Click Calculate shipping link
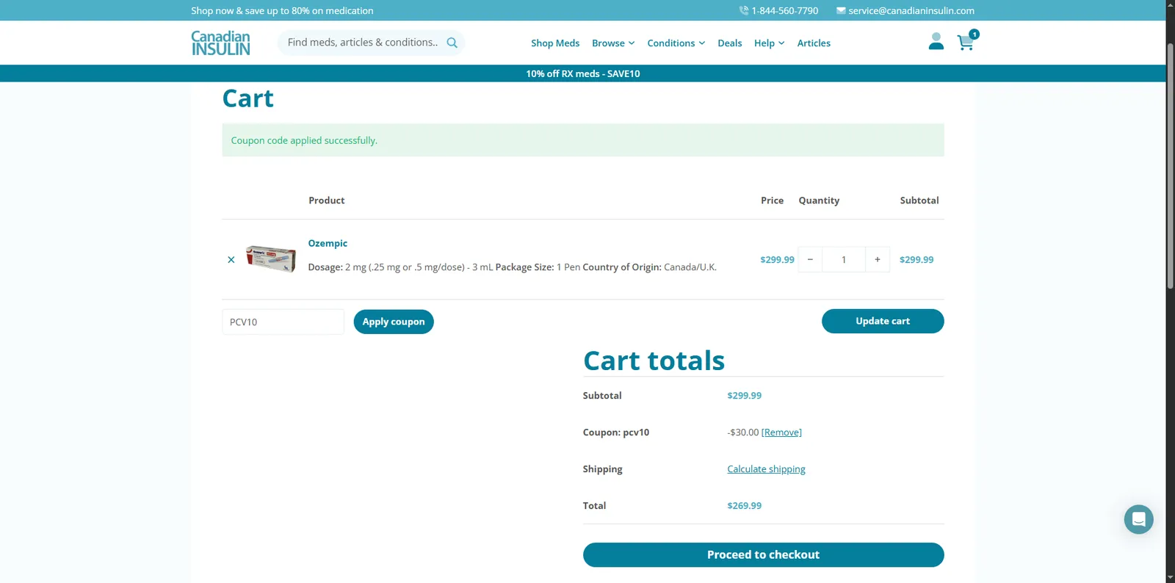The height and width of the screenshot is (583, 1175). pos(766,469)
